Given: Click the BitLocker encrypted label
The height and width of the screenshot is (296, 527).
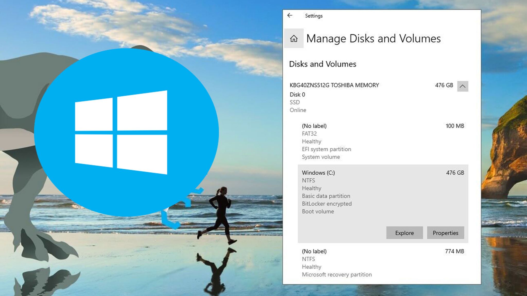Looking at the screenshot, I should pyautogui.click(x=327, y=204).
